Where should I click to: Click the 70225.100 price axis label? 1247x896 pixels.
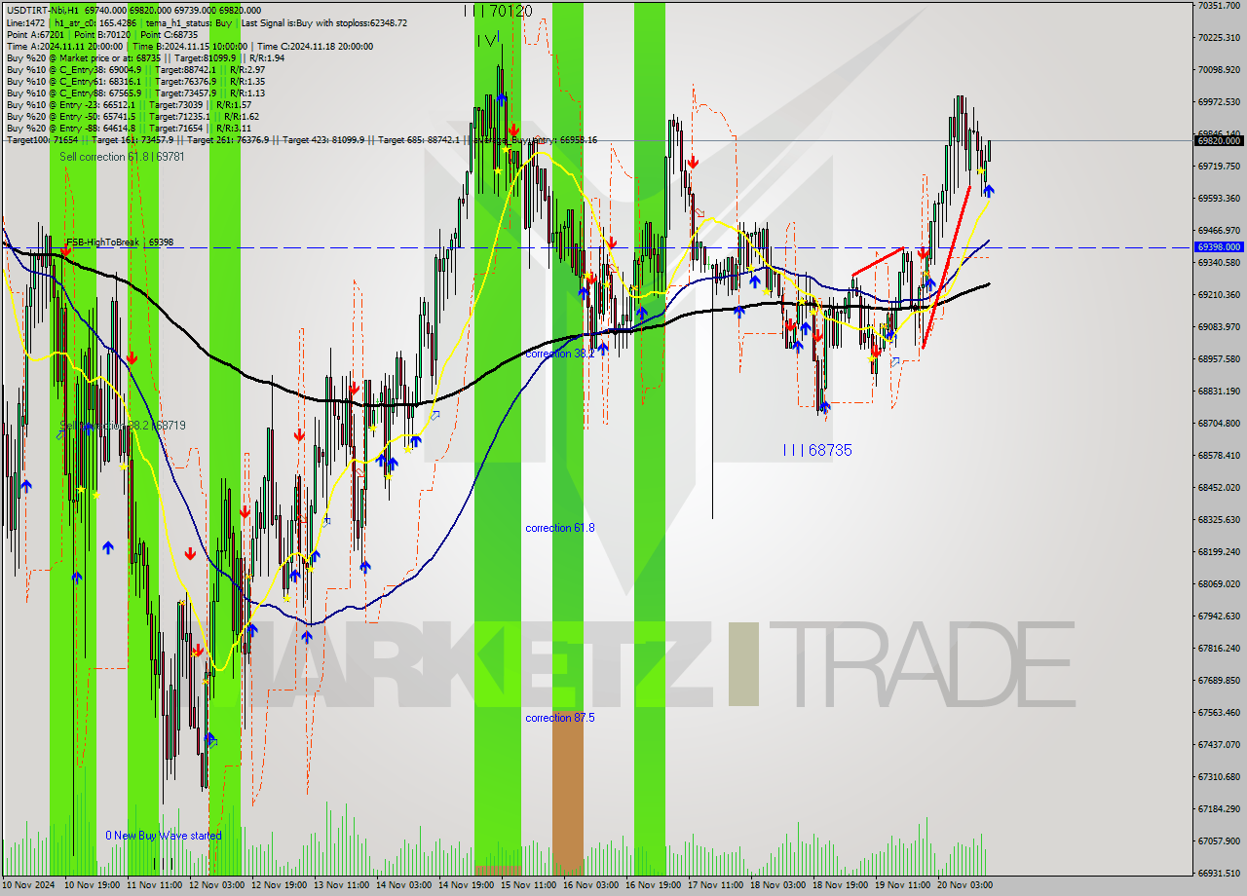tap(1219, 37)
